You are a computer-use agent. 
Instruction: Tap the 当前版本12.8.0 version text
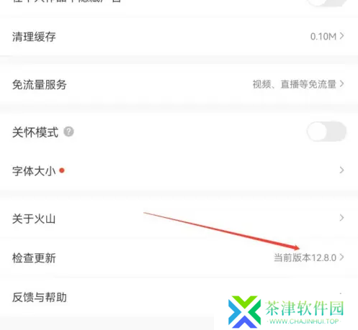tap(305, 258)
